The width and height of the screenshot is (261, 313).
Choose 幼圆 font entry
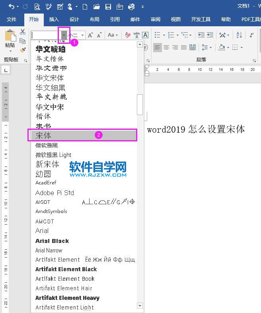click(x=84, y=174)
